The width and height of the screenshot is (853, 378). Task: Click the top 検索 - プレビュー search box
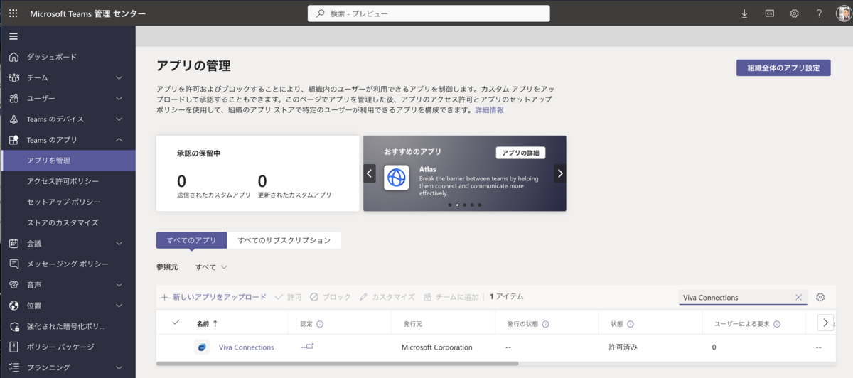point(429,13)
